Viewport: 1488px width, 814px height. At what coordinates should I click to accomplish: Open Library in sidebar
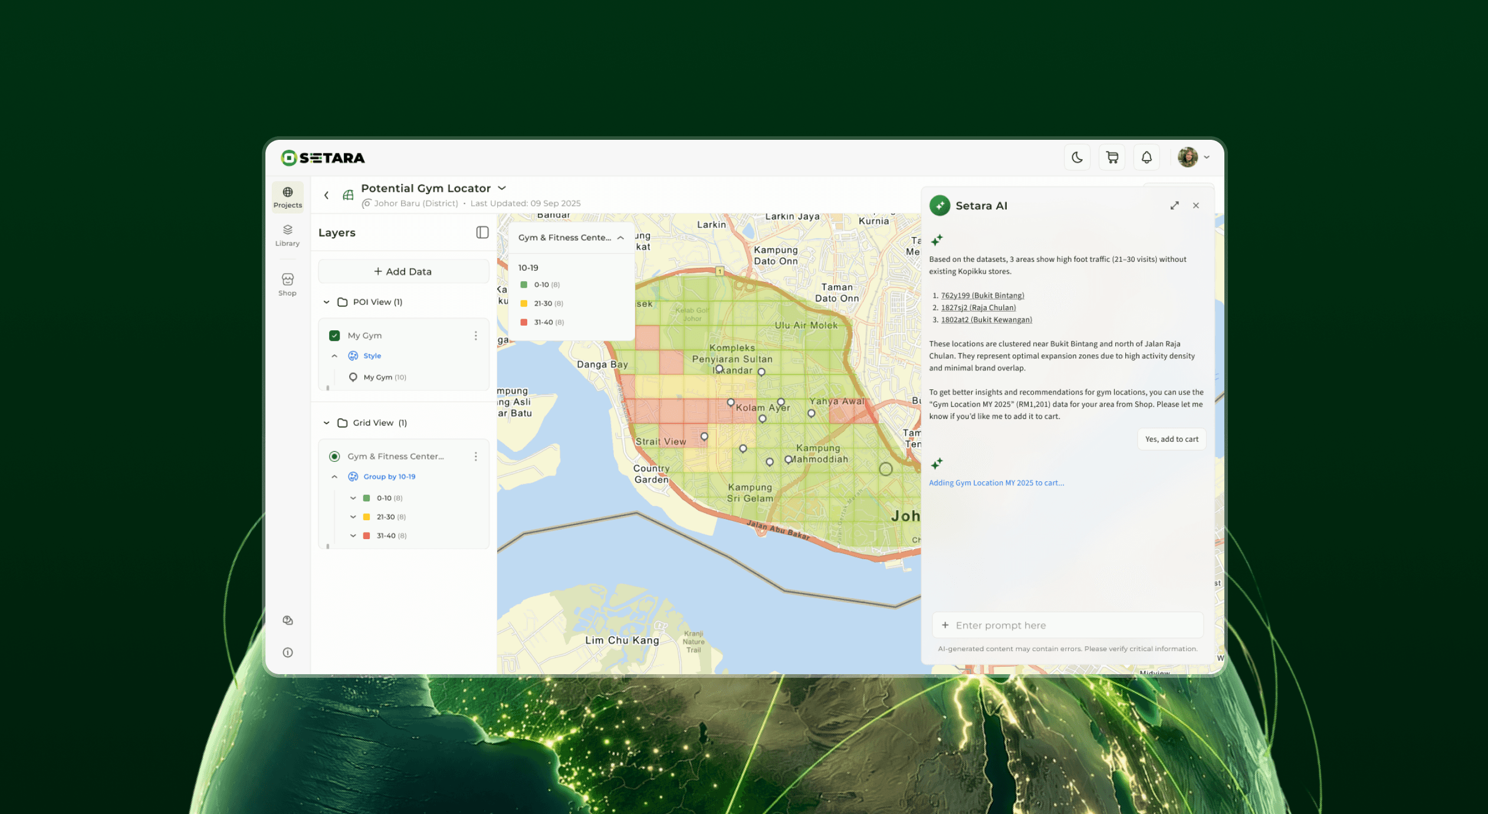[x=288, y=235]
